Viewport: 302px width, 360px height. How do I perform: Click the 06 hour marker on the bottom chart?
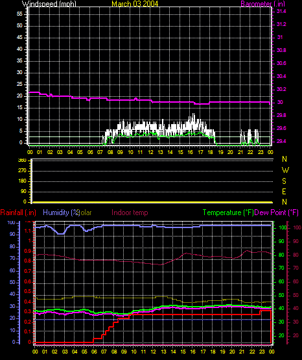pyautogui.click(x=94, y=352)
